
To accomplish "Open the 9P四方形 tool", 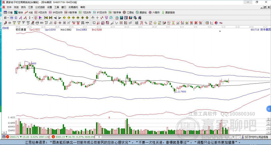I will (x=56, y=12).
